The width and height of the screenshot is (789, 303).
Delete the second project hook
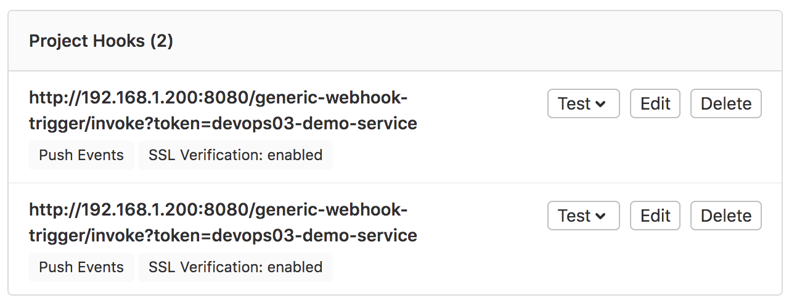[x=726, y=216]
